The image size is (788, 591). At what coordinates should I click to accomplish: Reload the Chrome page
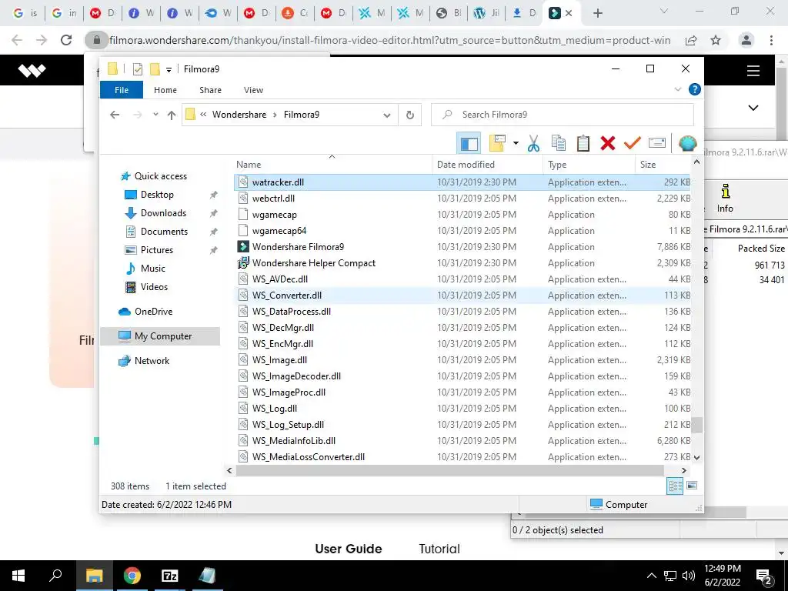point(66,40)
